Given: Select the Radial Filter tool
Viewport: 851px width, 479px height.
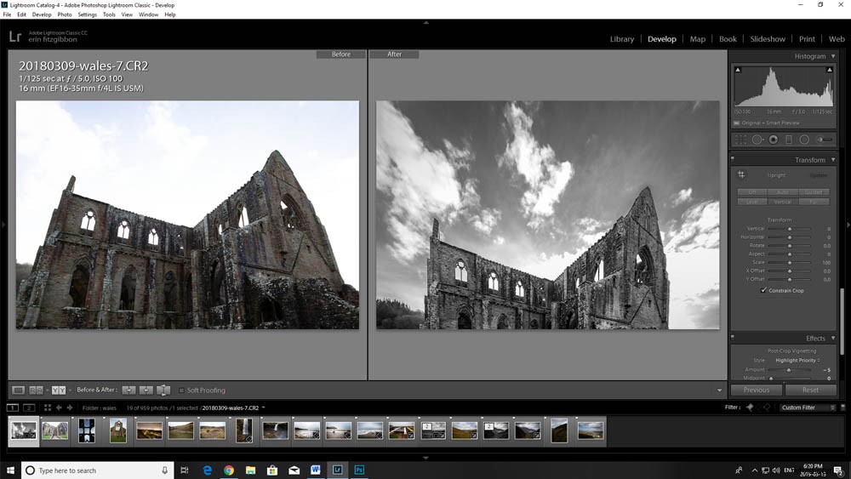Looking at the screenshot, I should pos(804,140).
